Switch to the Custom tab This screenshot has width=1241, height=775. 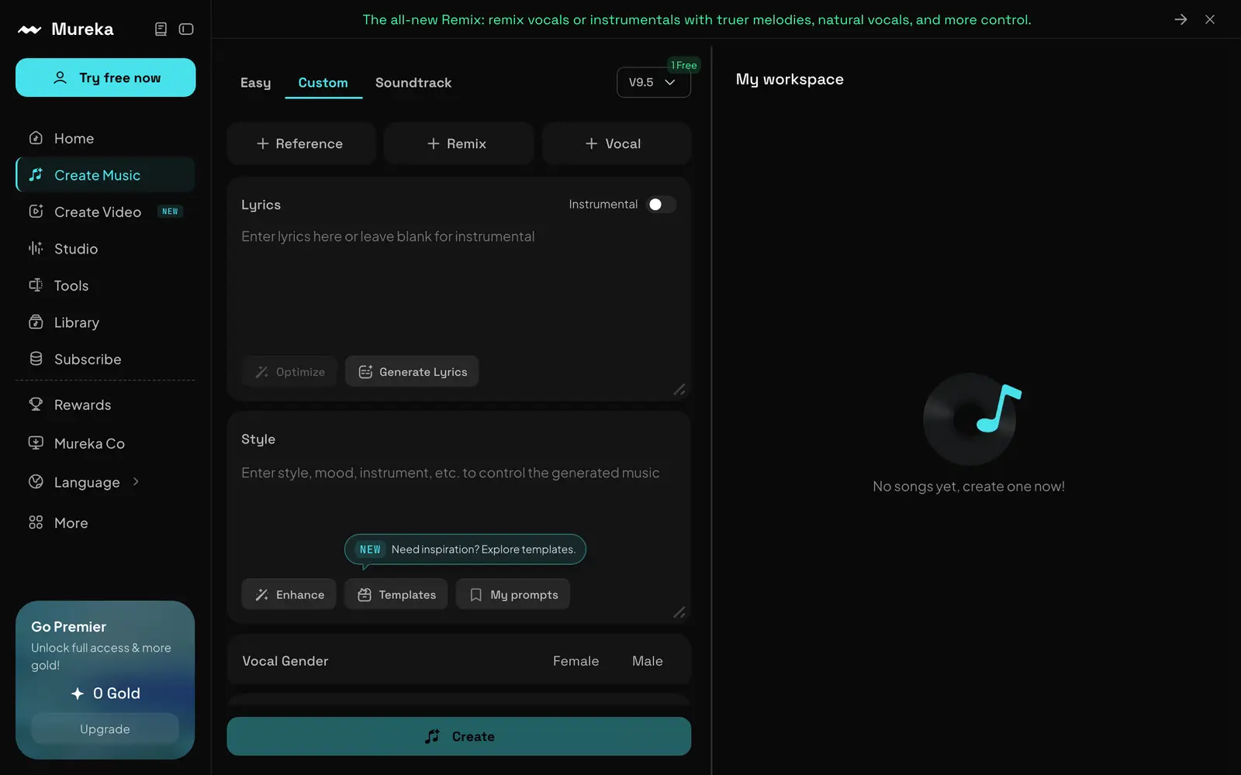point(323,83)
